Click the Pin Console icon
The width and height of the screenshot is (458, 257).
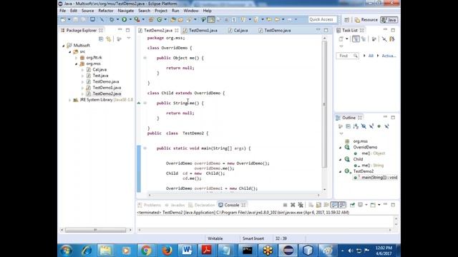(x=352, y=205)
